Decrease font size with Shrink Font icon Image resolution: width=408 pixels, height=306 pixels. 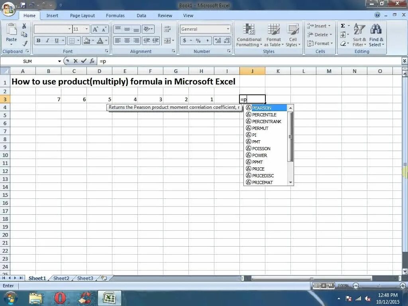tap(104, 29)
